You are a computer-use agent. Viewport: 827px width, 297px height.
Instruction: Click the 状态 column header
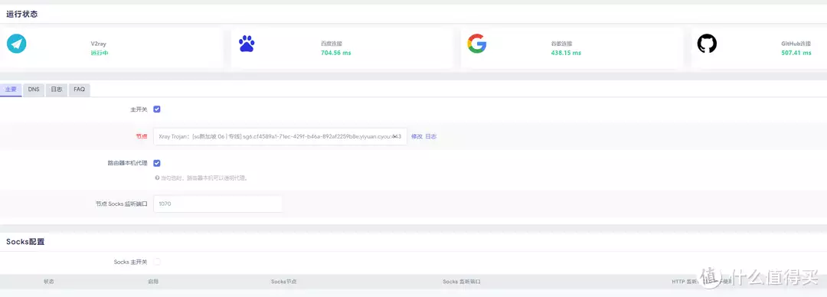click(48, 282)
